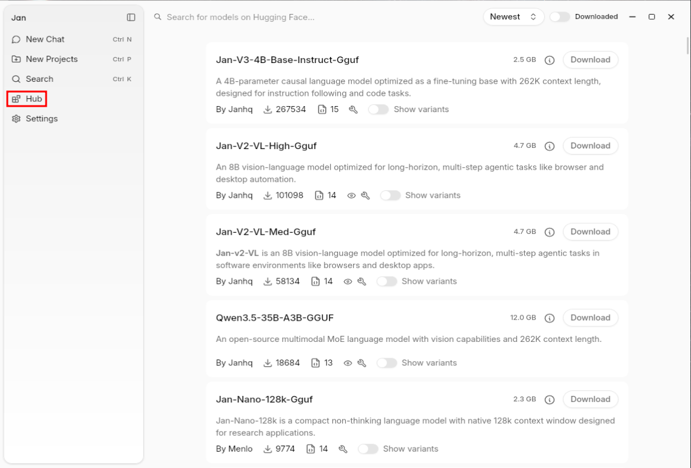Open info for Jan-V3-4B-Base-Instruct-Gguf

[549, 60]
